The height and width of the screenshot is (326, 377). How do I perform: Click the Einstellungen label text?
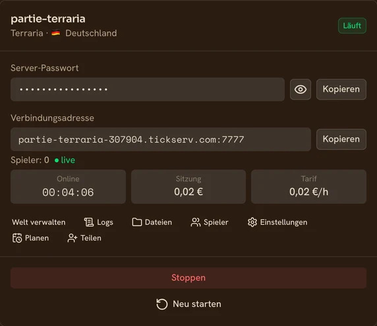pyautogui.click(x=283, y=223)
